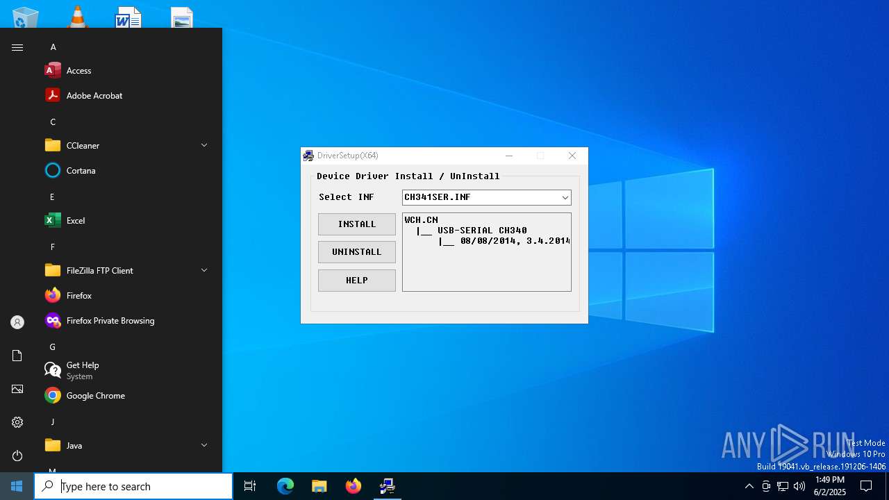Expand the Start menu hamburger navigation
889x500 pixels.
click(17, 47)
